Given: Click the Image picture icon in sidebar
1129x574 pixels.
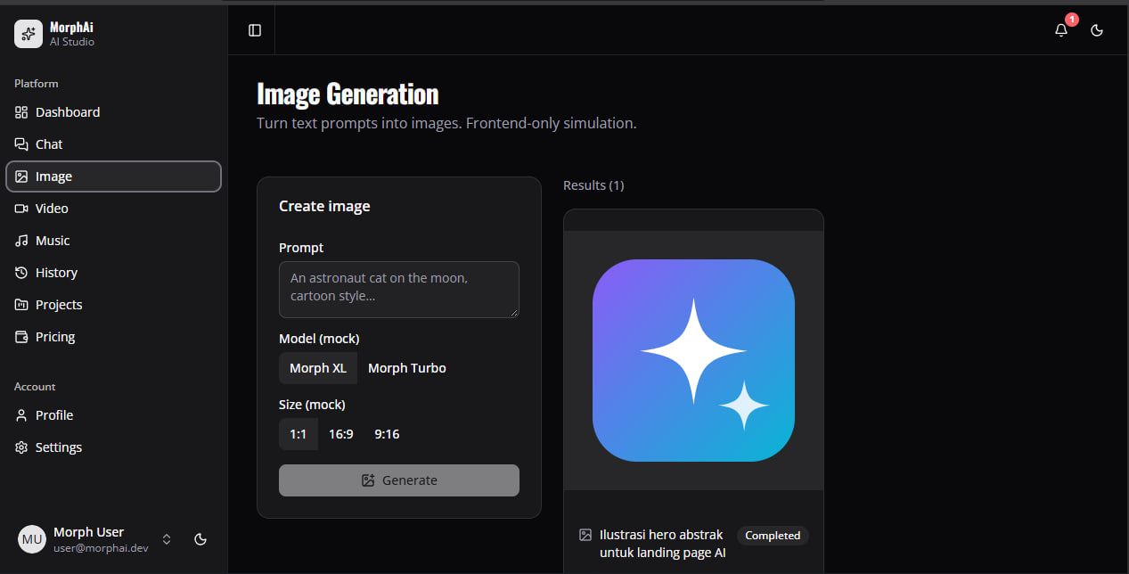Looking at the screenshot, I should (21, 176).
